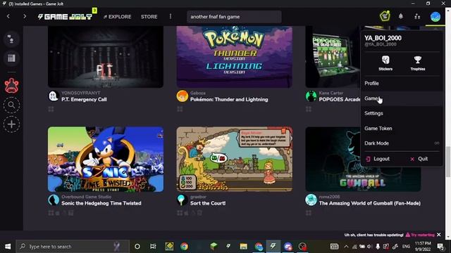The image size is (451, 253).
Task: Select Settings from account menu
Action: click(402, 113)
